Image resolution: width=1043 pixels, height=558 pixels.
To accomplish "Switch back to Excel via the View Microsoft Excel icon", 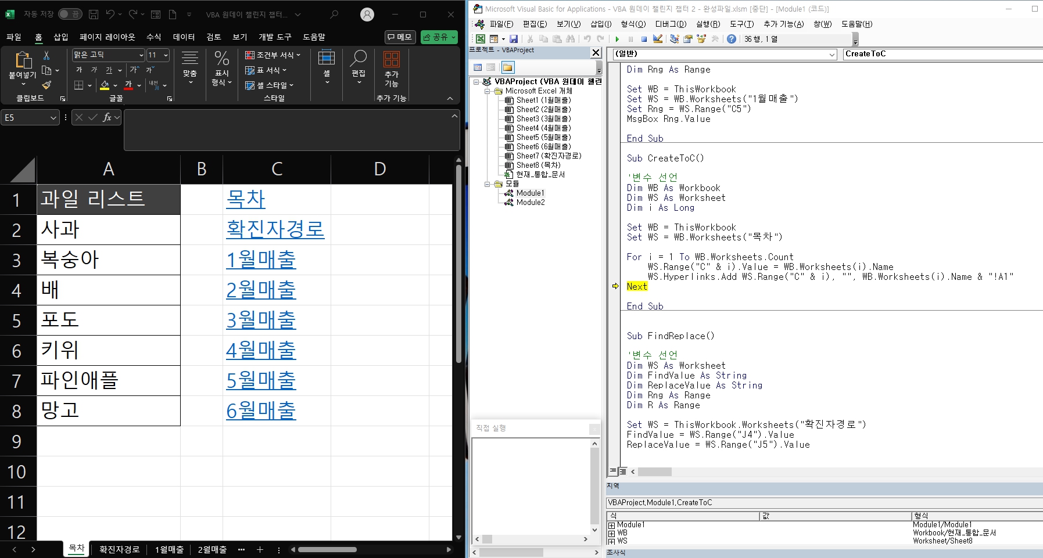I will (x=480, y=39).
